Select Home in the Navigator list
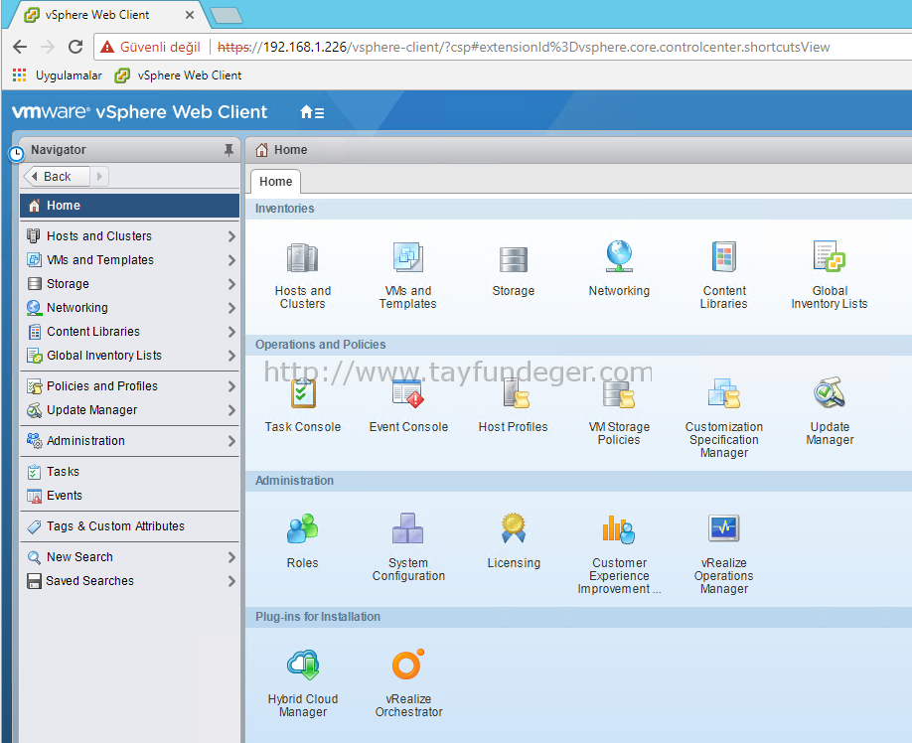The image size is (912, 743). [x=130, y=206]
